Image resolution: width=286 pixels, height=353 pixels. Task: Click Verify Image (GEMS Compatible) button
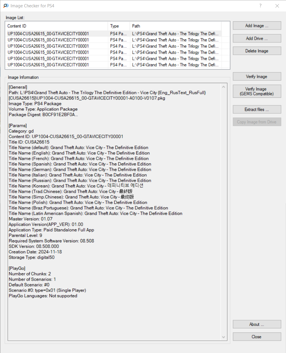pos(257,91)
